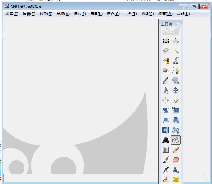Screen dimensions: 212x184
Task: Choose the Measure compass tool
Action: click(166, 90)
